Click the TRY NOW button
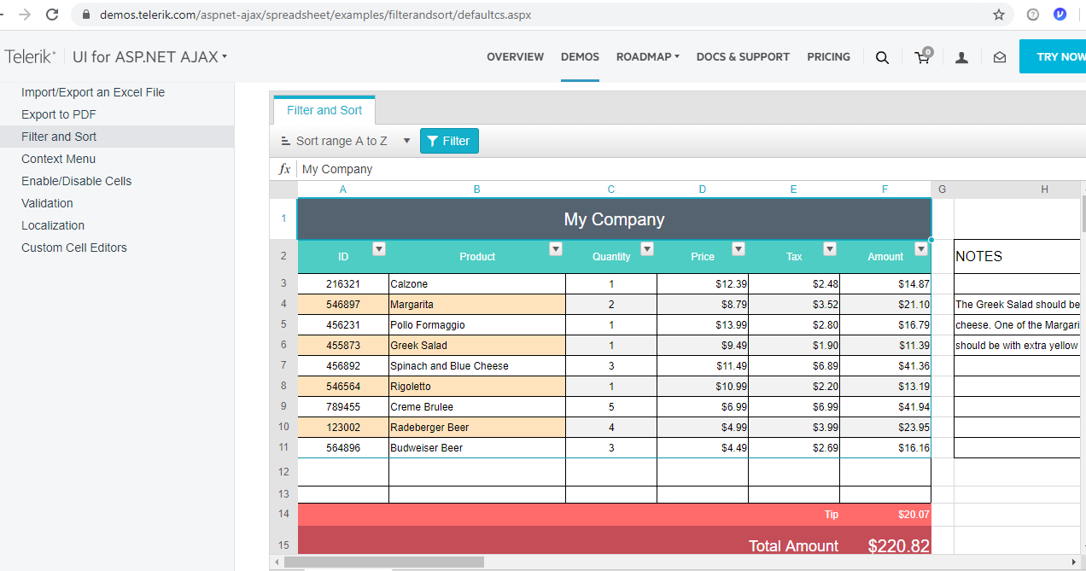1086x571 pixels. click(1053, 57)
